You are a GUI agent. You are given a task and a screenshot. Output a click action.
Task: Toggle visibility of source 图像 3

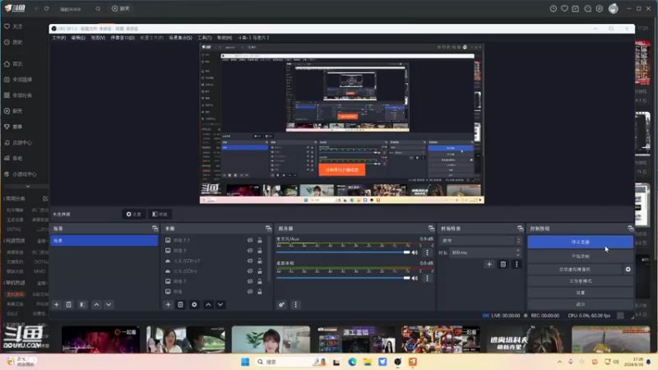point(250,251)
